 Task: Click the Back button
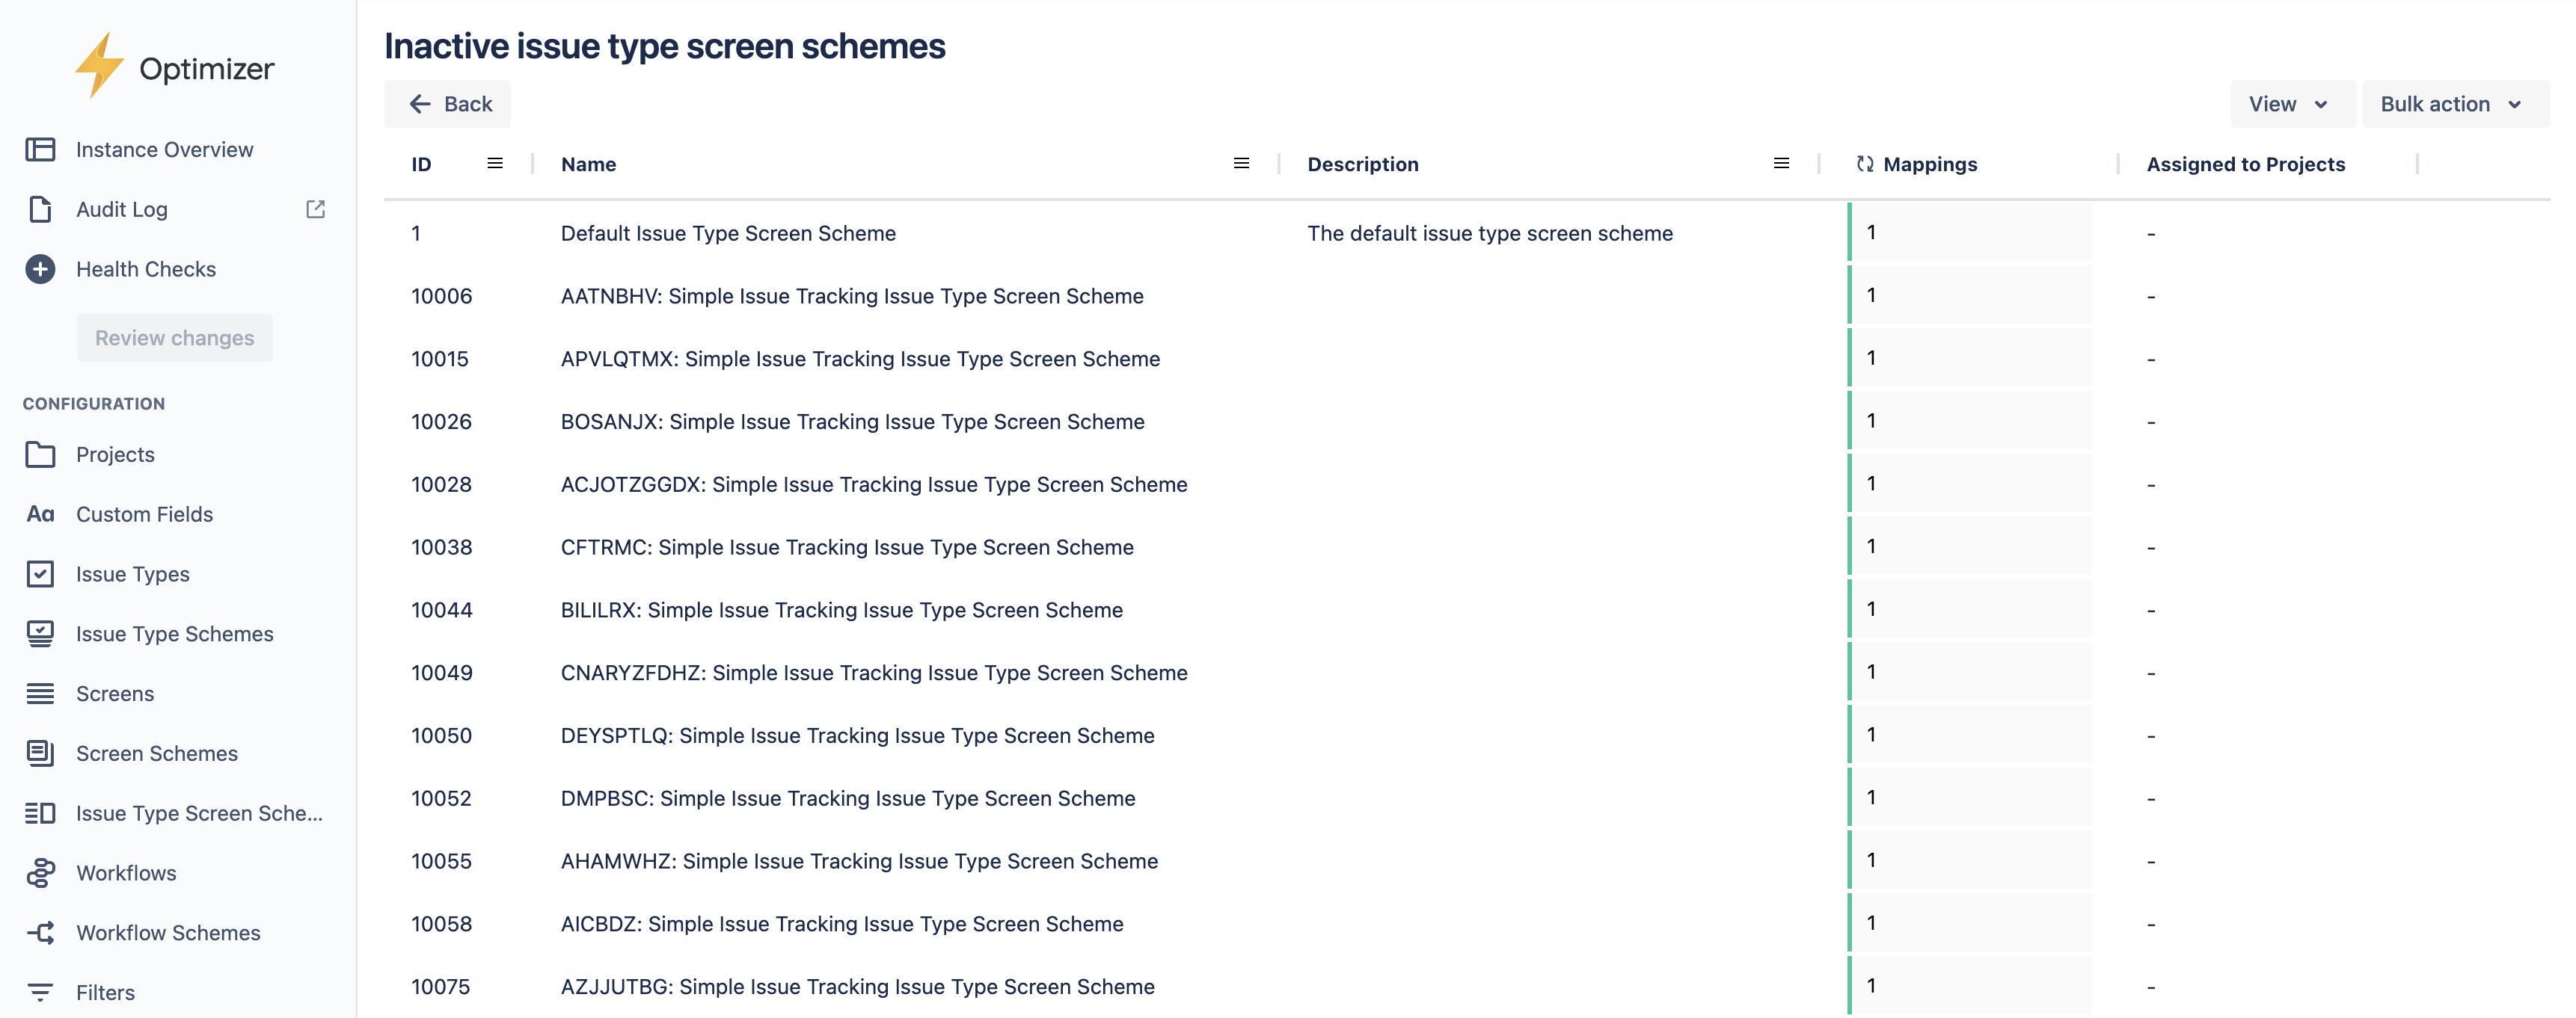(447, 103)
